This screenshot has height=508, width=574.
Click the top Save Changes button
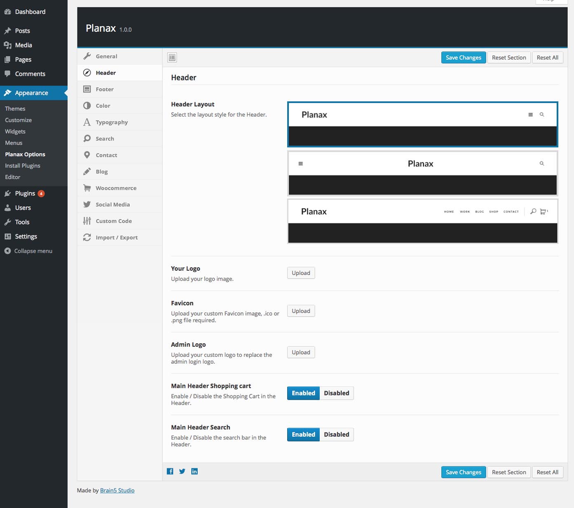463,58
